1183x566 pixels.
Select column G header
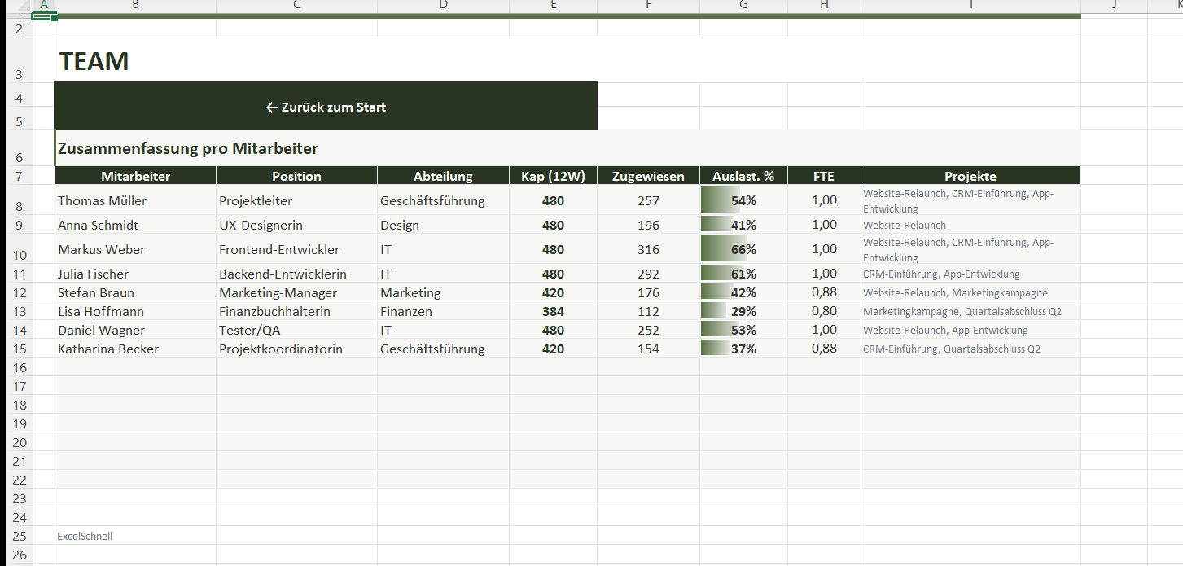pyautogui.click(x=743, y=6)
